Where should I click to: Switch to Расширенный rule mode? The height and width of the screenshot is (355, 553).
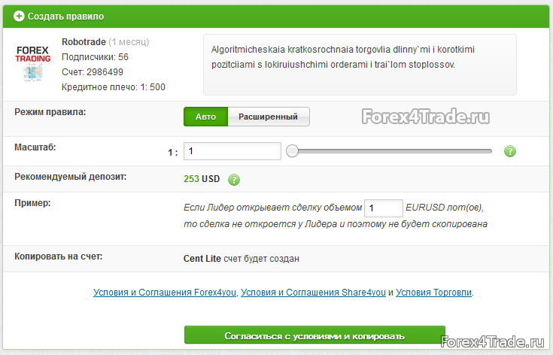click(269, 117)
